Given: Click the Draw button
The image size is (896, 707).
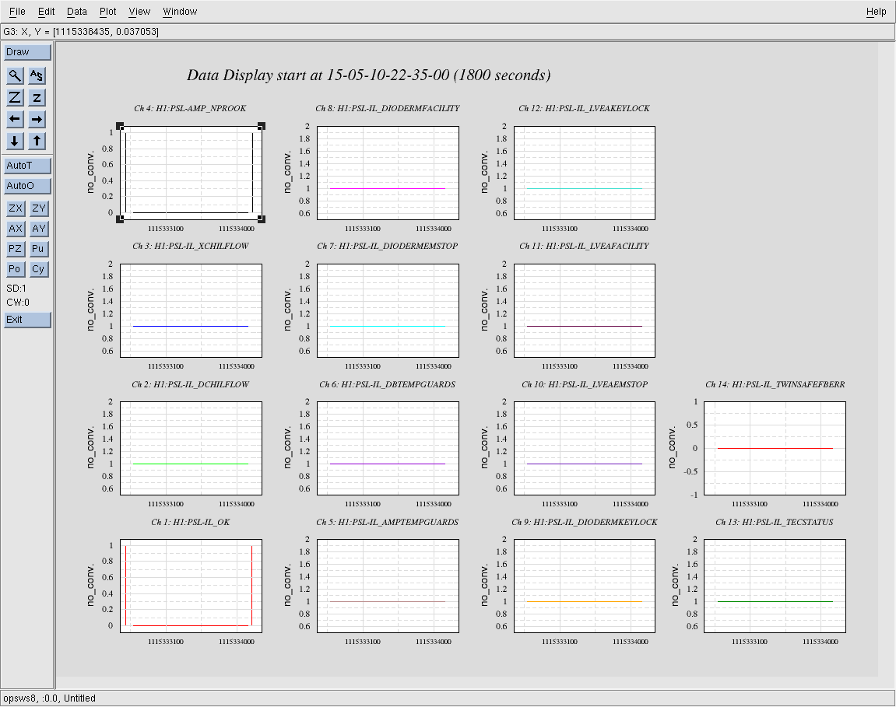Looking at the screenshot, I should pyautogui.click(x=27, y=52).
